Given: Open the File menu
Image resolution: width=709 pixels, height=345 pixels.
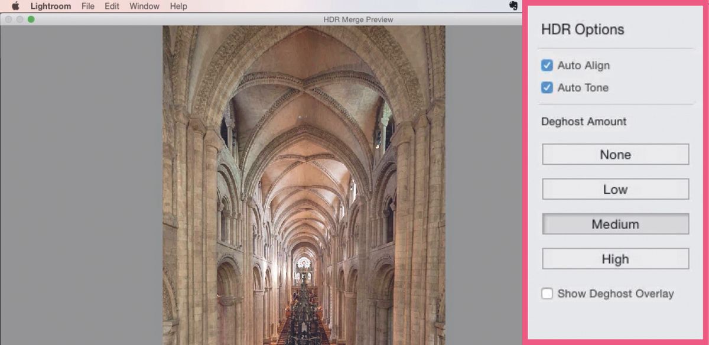Looking at the screenshot, I should 87,6.
